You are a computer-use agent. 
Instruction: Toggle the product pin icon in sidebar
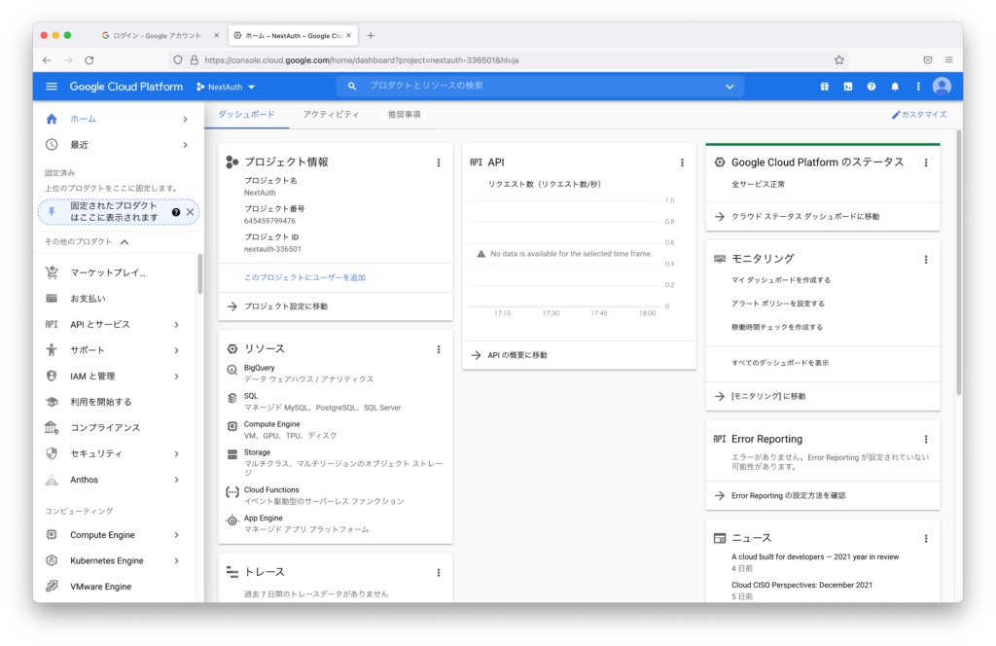(x=51, y=211)
